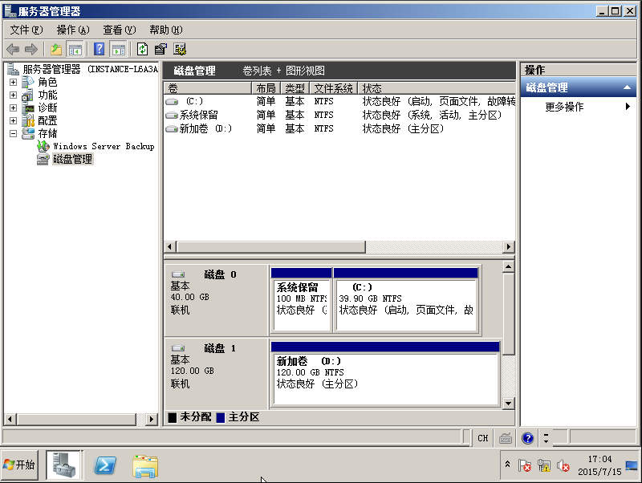Open Windows Server Backup in tree
This screenshot has height=483, width=642.
pos(104,146)
